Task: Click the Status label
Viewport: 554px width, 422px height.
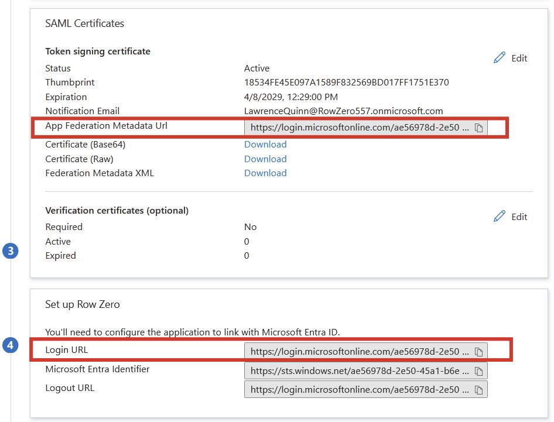Action: click(58, 68)
